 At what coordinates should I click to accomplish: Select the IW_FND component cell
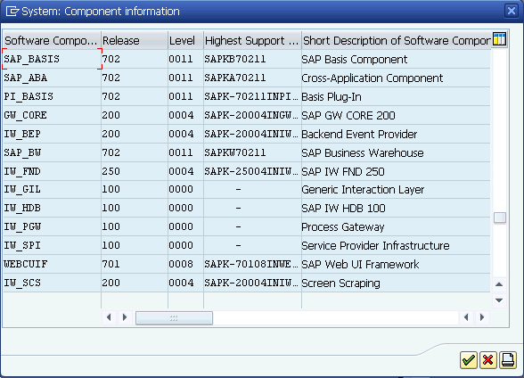[52, 171]
